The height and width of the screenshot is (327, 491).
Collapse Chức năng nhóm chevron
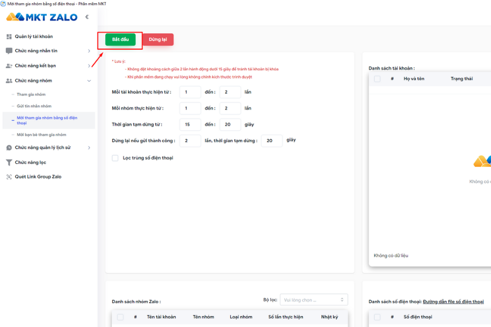pyautogui.click(x=89, y=81)
